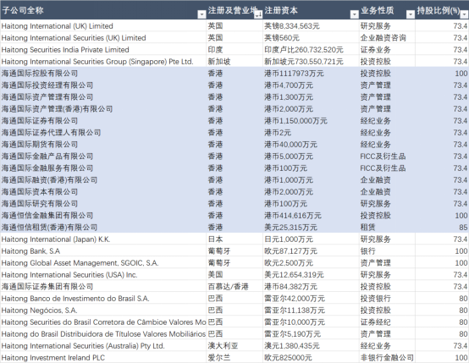Select cell 海通国际证券有限公司
This screenshot has height=363, width=469.
point(103,121)
